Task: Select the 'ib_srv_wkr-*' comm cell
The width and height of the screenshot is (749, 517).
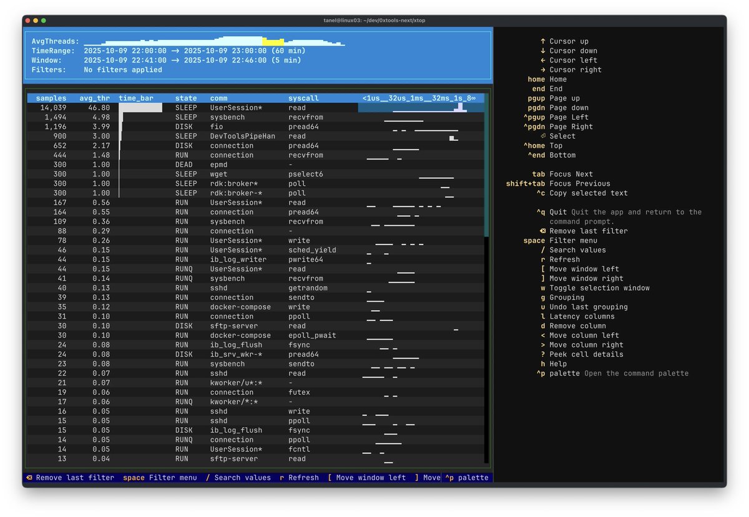Action: tap(236, 354)
